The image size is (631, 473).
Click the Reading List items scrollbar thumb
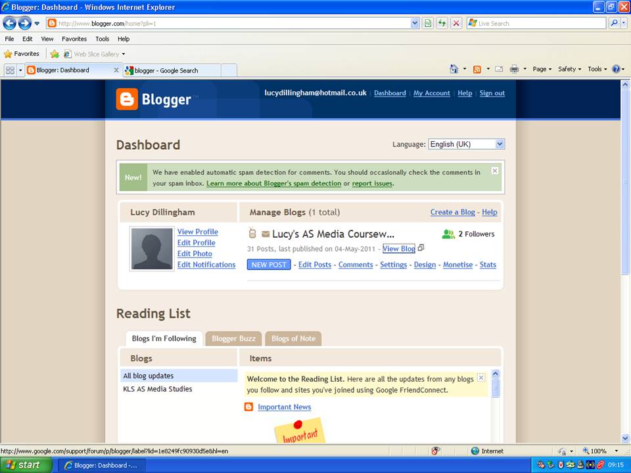496,388
